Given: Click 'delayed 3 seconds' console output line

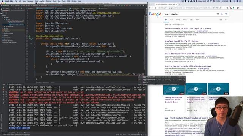Looking at the screenshot, I should 19,128.
